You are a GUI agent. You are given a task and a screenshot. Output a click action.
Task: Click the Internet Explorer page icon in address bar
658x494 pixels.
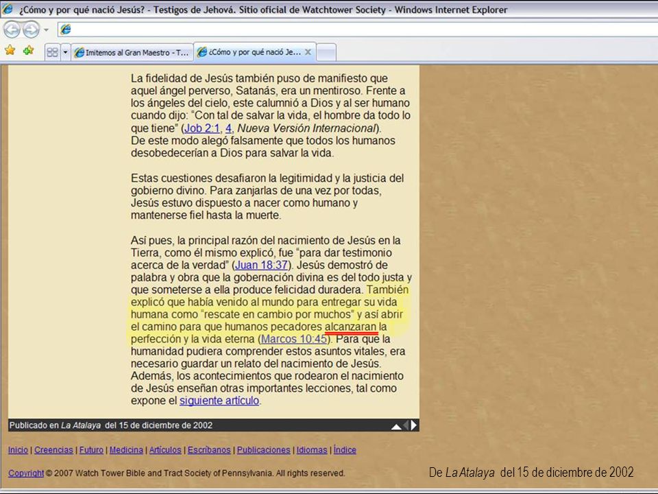coord(66,30)
